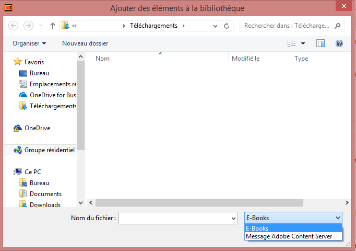Image resolution: width=356 pixels, height=251 pixels.
Task: Sort files by Type column
Action: (x=301, y=59)
